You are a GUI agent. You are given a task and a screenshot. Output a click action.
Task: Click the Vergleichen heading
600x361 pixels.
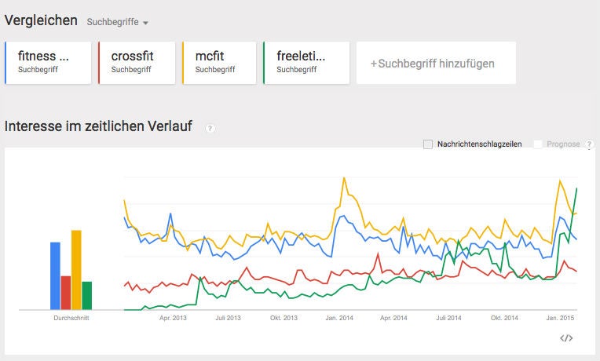[x=41, y=21]
